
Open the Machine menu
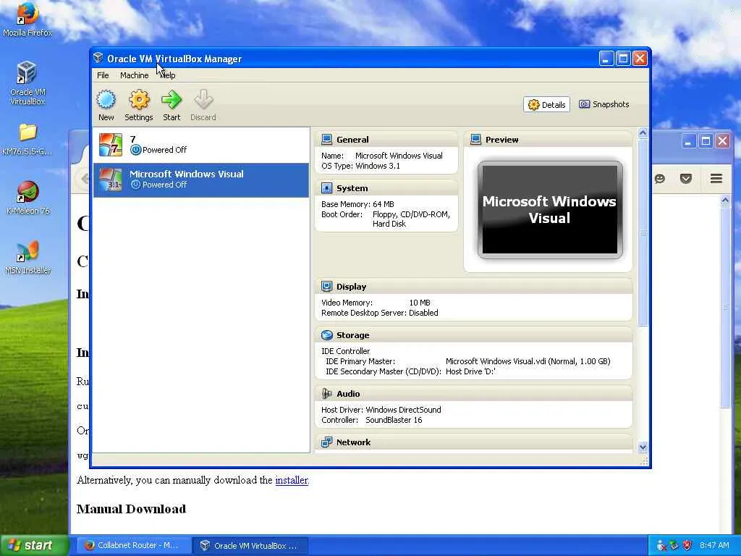pyautogui.click(x=134, y=75)
